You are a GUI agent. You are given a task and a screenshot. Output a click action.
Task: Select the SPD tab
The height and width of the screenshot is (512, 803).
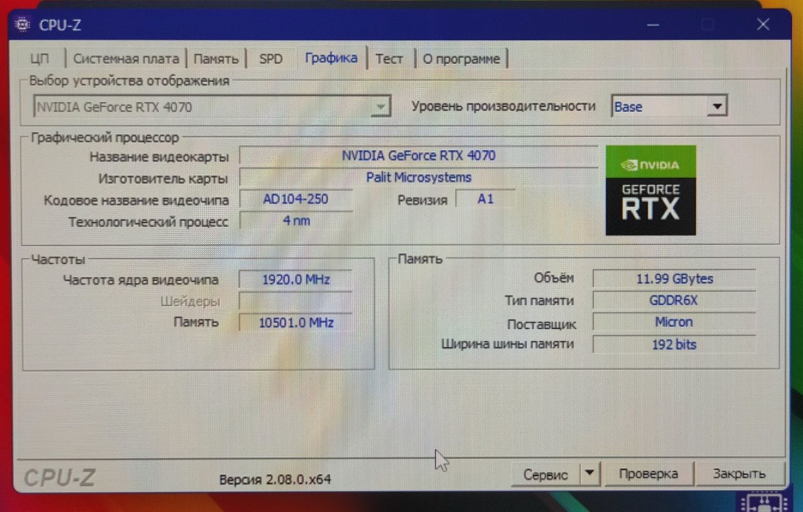(x=271, y=59)
